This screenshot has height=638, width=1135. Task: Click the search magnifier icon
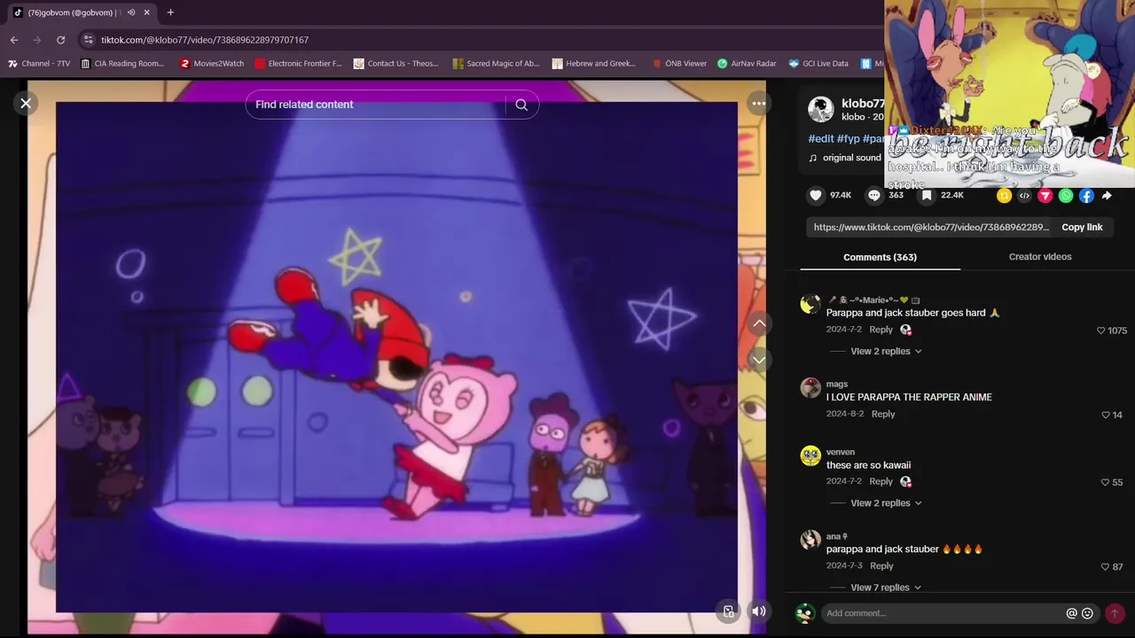coord(521,105)
